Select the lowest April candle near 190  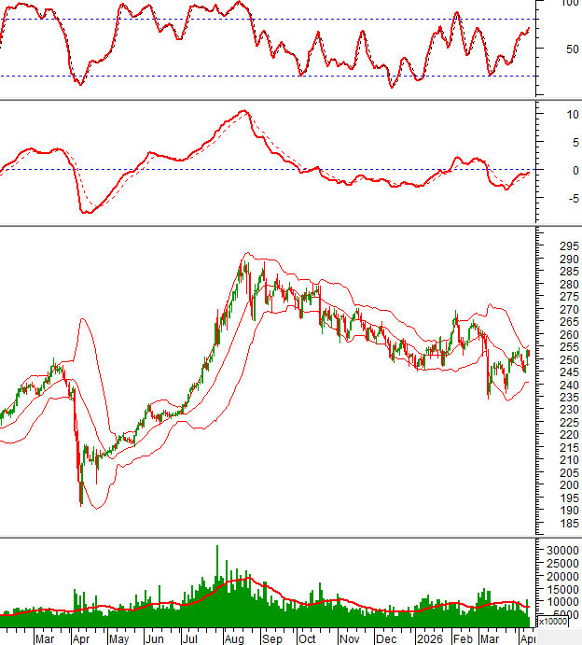(81, 502)
